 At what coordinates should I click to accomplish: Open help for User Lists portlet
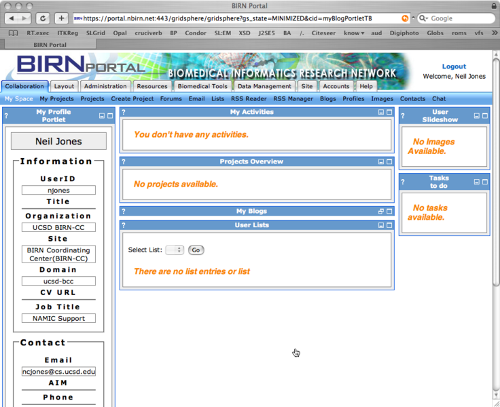124,225
